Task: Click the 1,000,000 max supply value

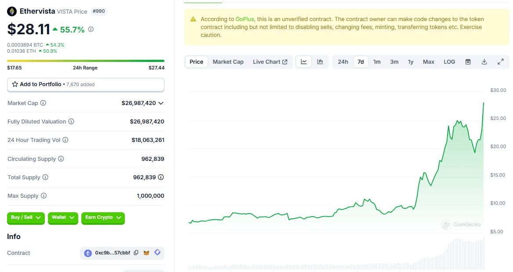Action: point(150,196)
